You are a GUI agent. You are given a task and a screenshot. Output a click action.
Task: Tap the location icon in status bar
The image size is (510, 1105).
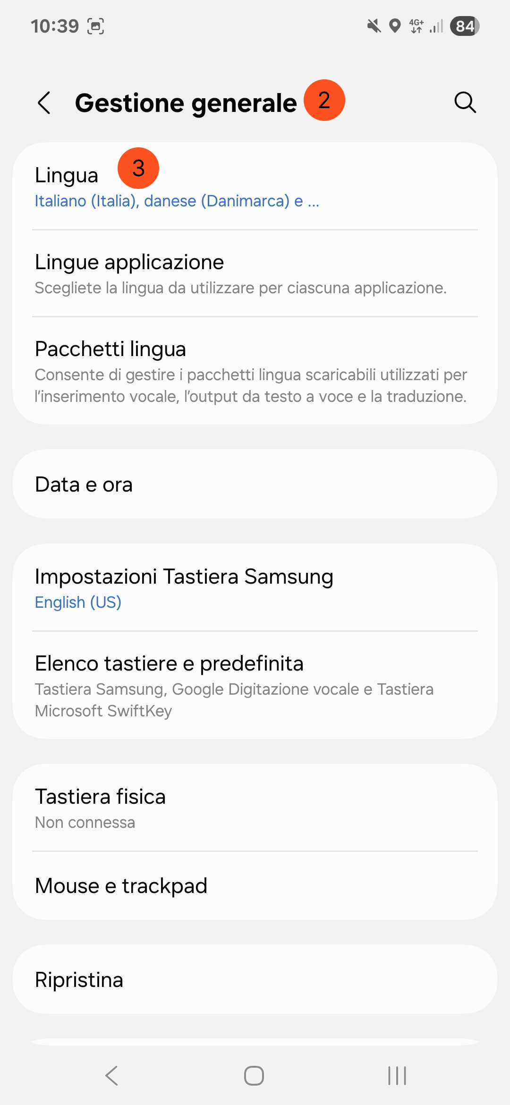click(x=395, y=26)
